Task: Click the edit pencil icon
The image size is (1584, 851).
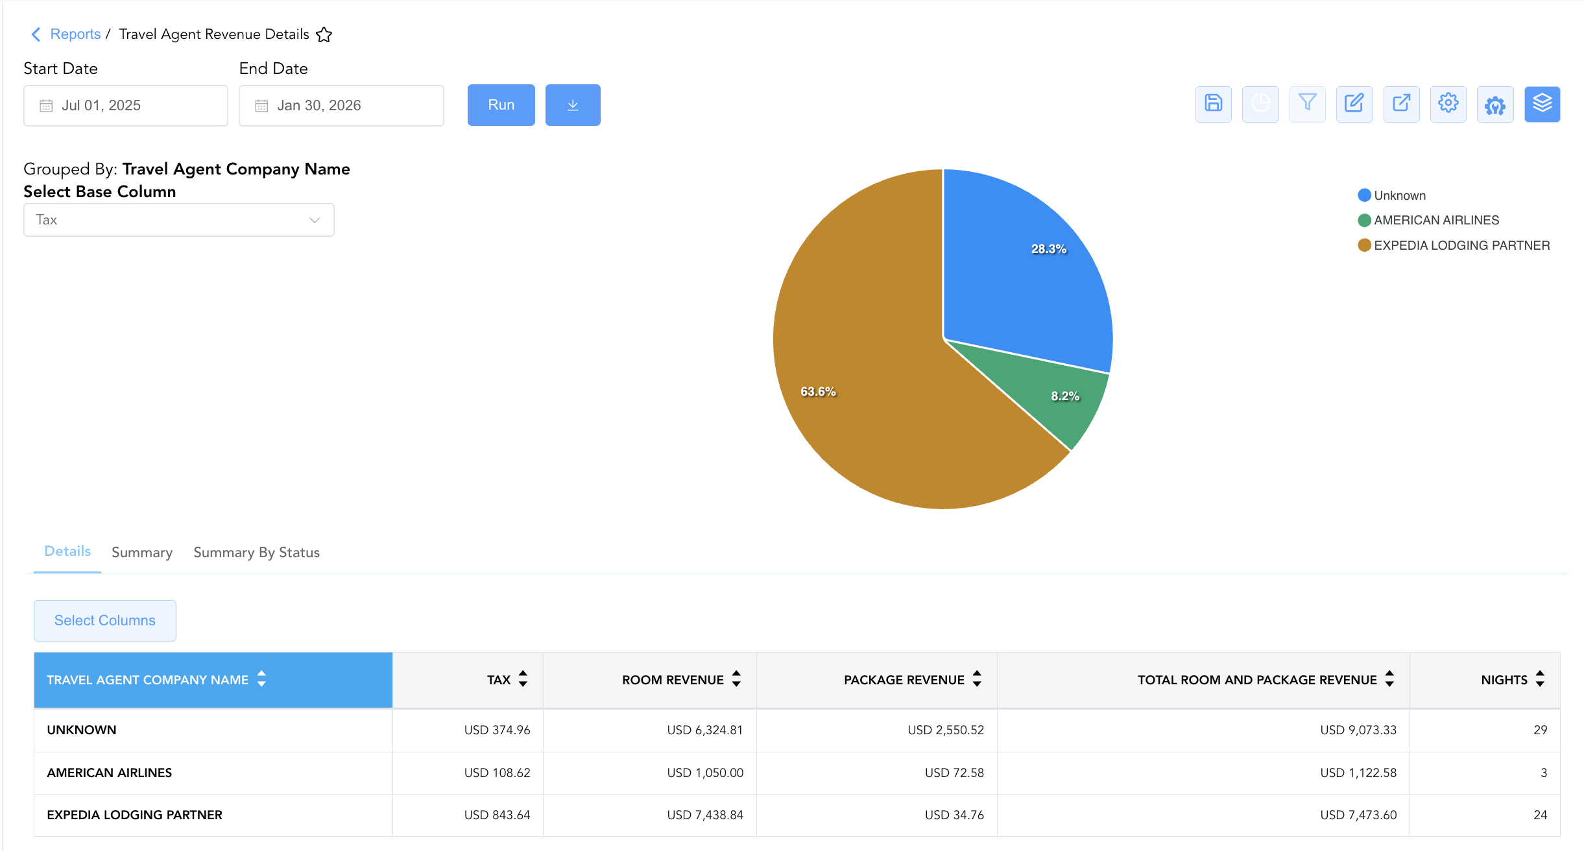Action: (x=1354, y=104)
